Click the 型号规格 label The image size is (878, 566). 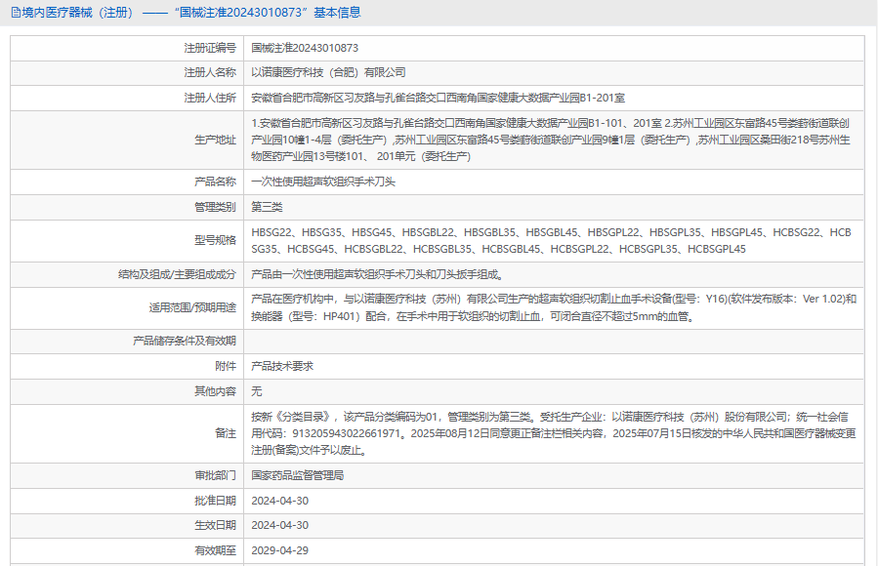pos(215,240)
